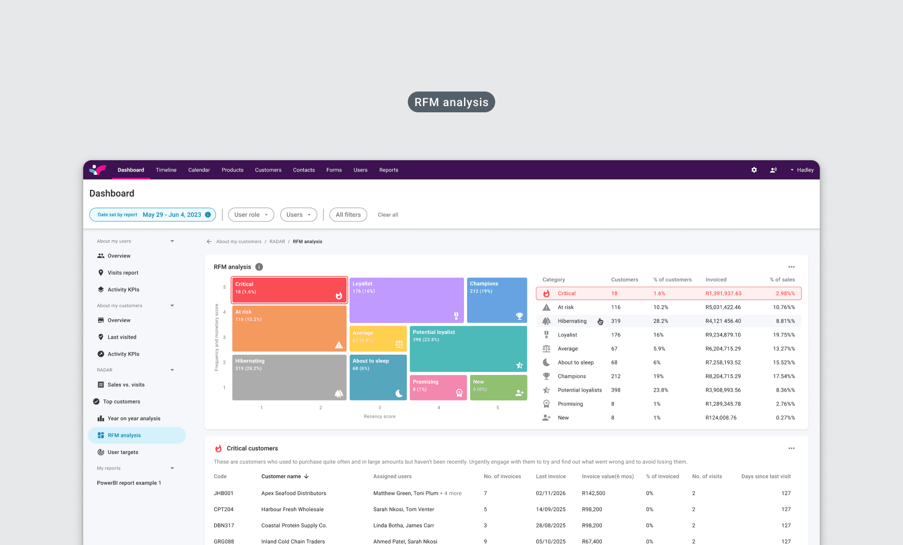The height and width of the screenshot is (545, 903).
Task: Click the Clear all link
Action: tap(388, 215)
